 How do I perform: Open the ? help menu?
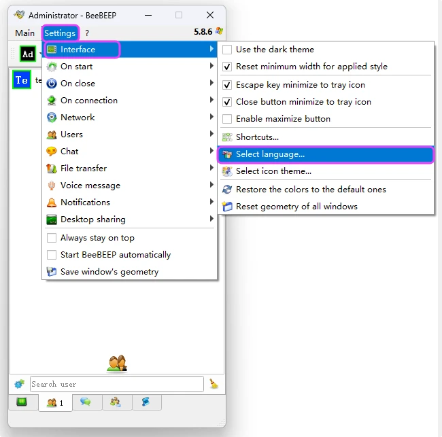click(87, 33)
